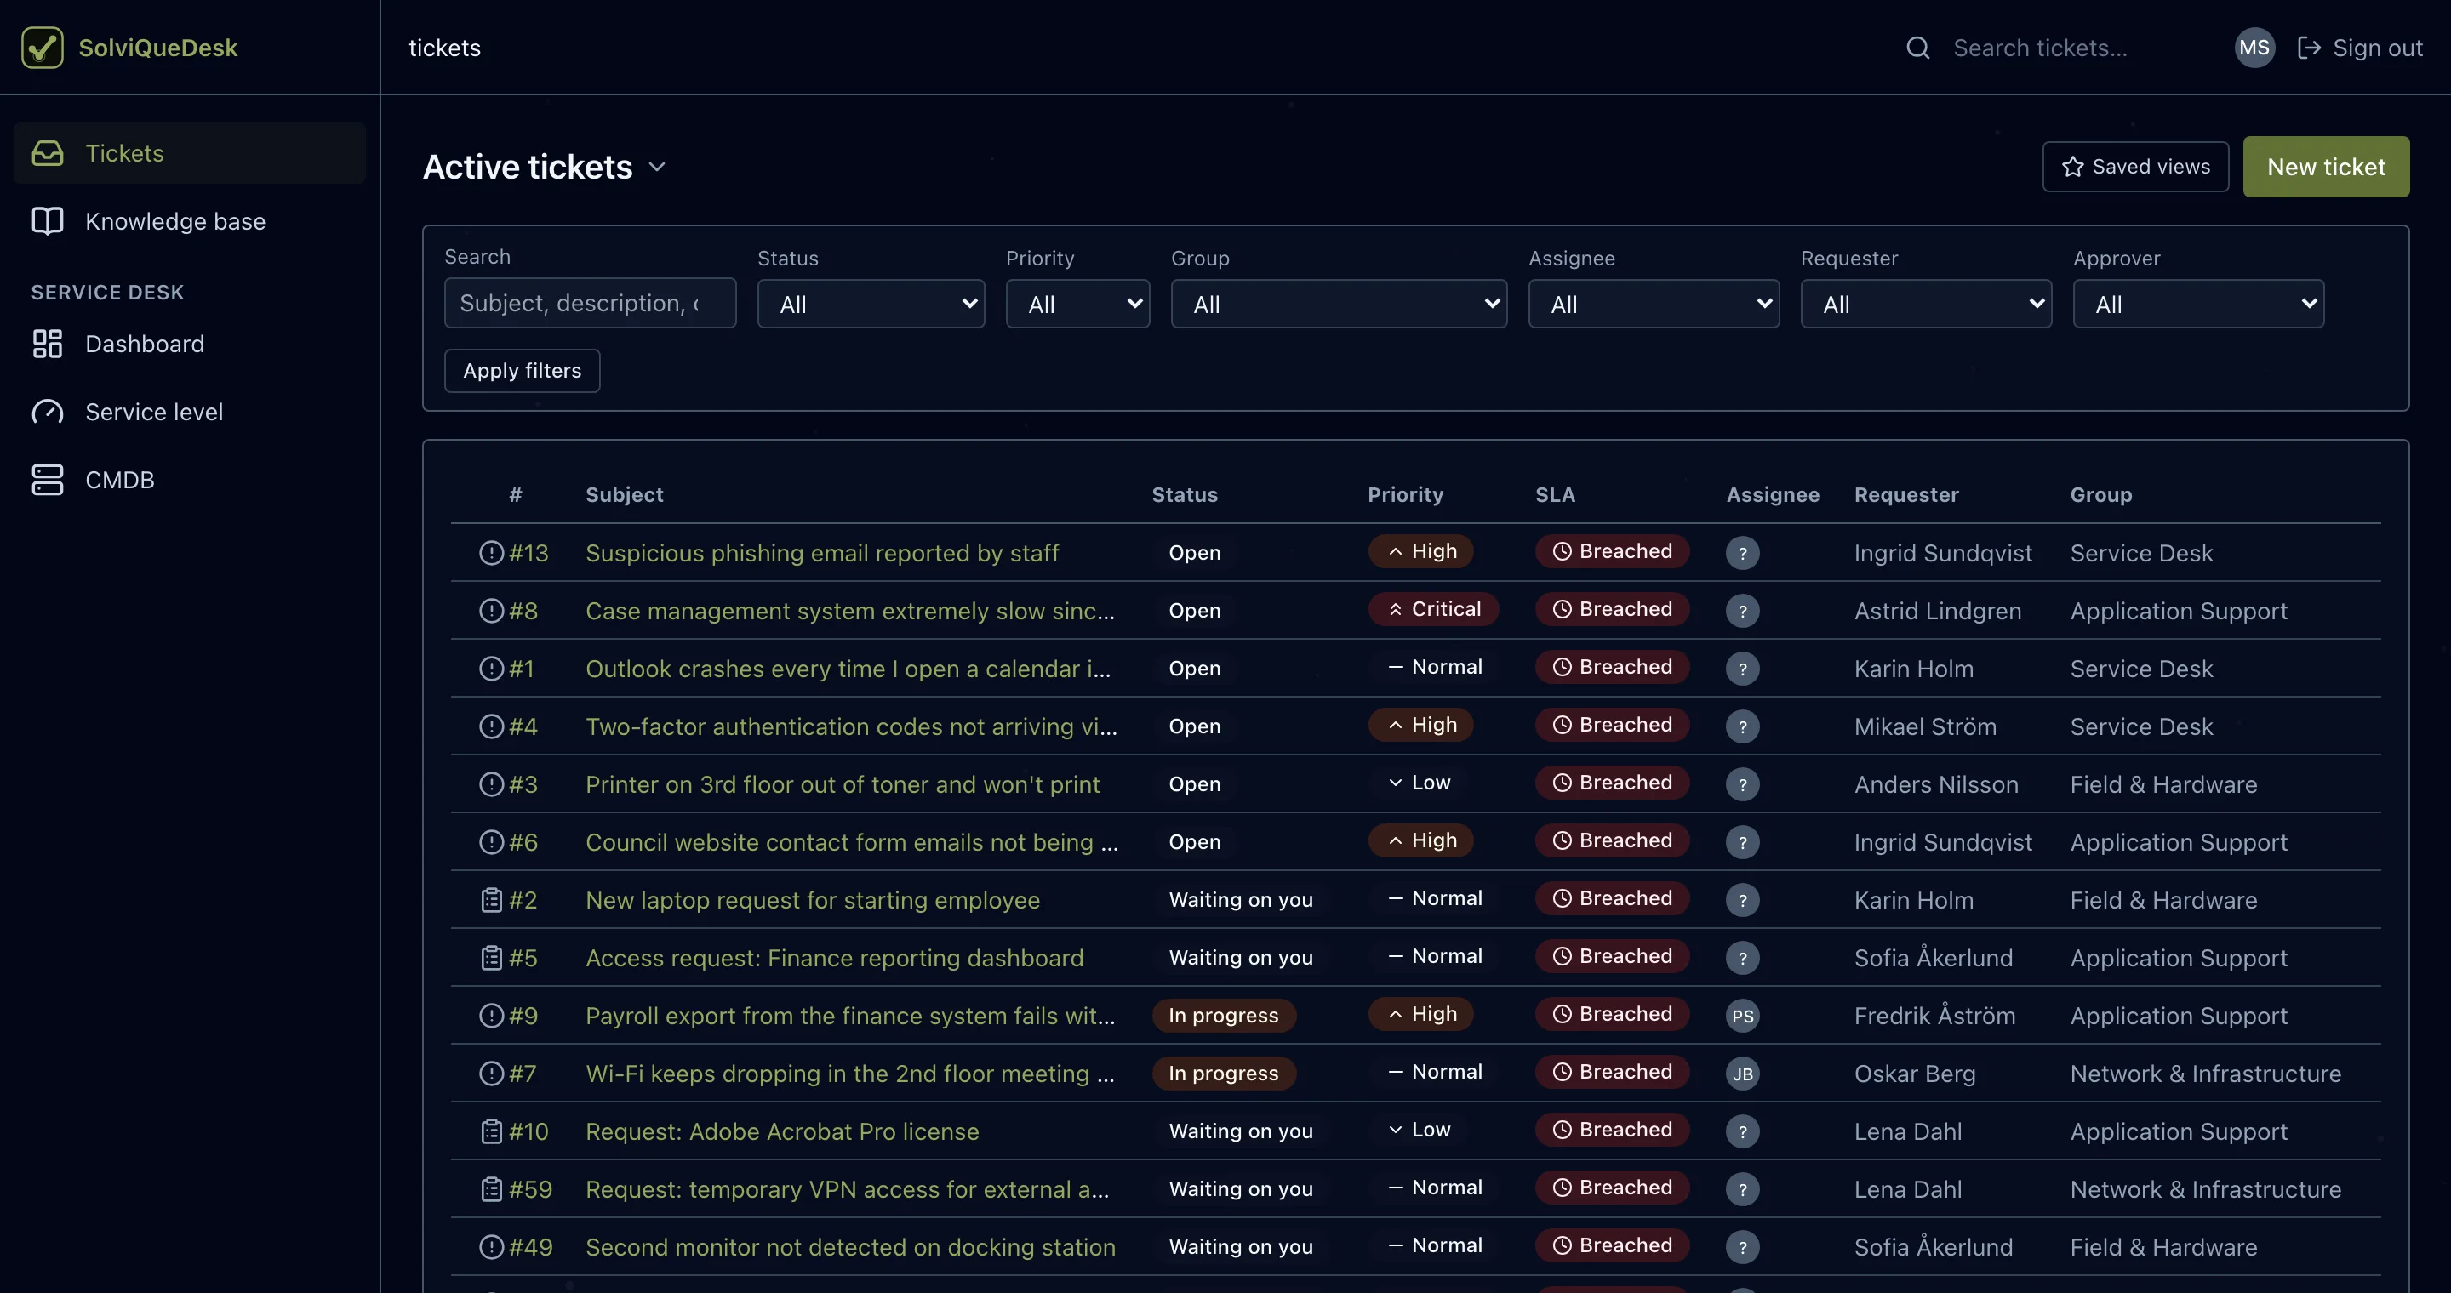Open Saved views
This screenshot has width=2451, height=1293.
click(x=2135, y=167)
